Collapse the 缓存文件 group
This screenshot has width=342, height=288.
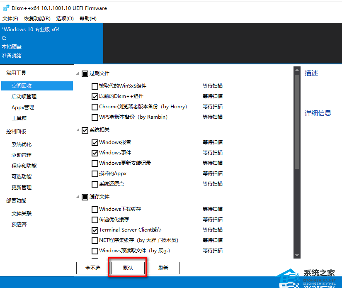[x=78, y=197]
